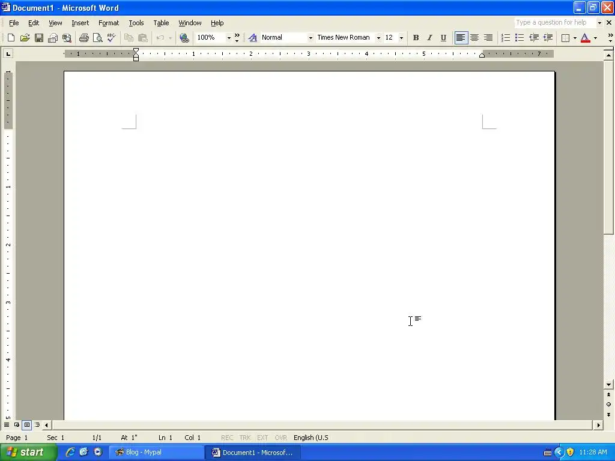The image size is (615, 461).
Task: Create a new blank document
Action: pos(11,38)
